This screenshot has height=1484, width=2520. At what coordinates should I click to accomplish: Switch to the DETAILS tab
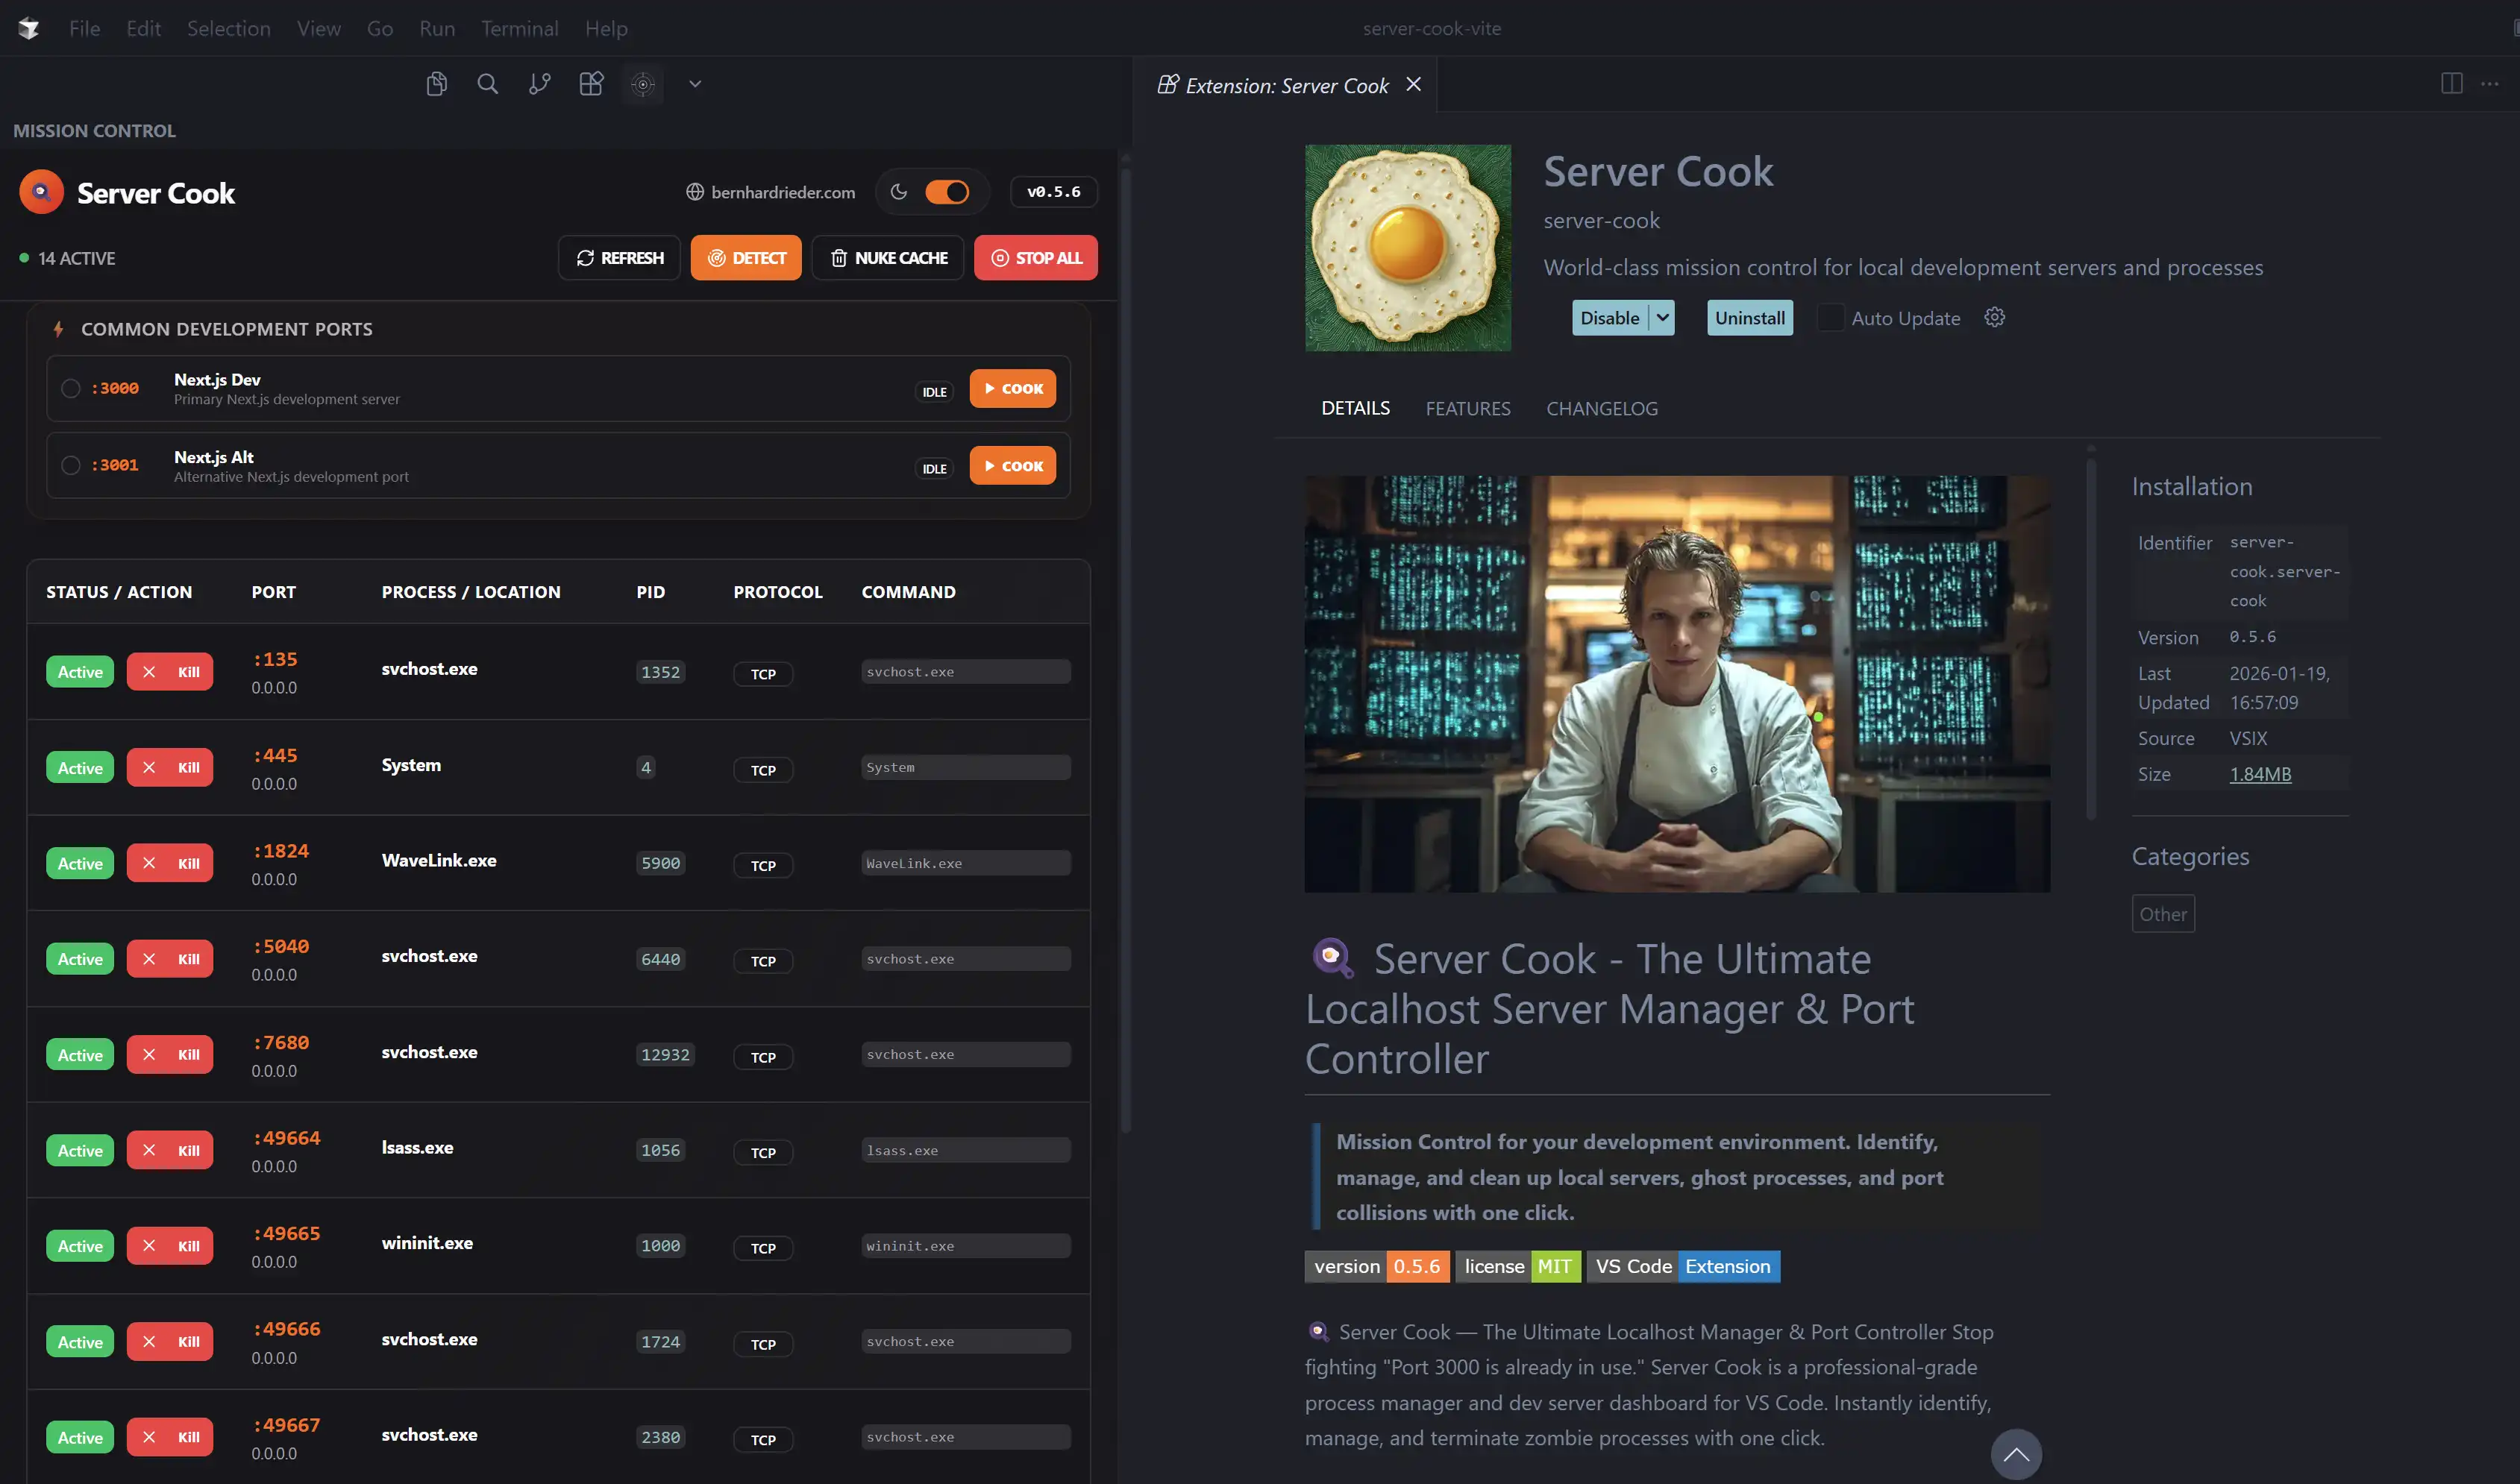(1355, 408)
